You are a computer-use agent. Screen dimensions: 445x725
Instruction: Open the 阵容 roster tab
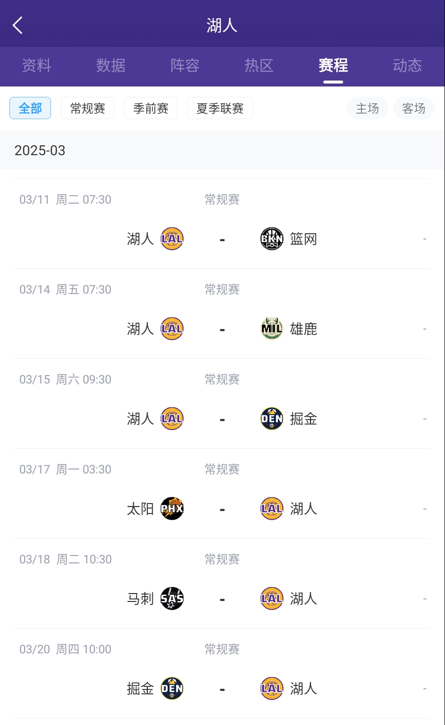tap(185, 66)
